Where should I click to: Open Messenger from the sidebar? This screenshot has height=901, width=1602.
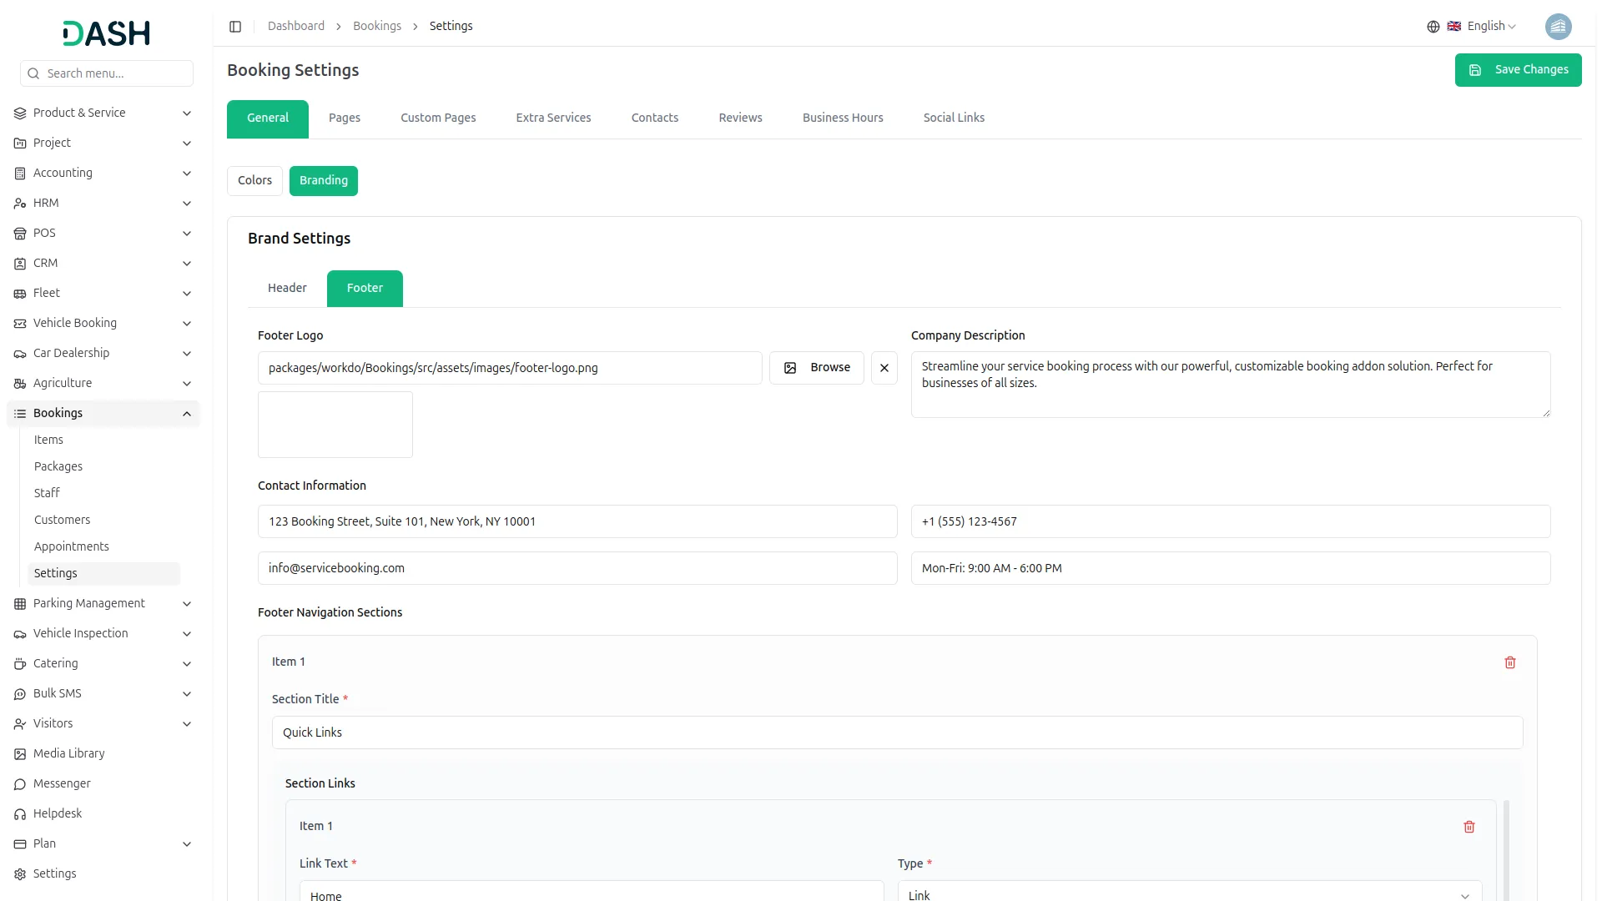tap(62, 784)
